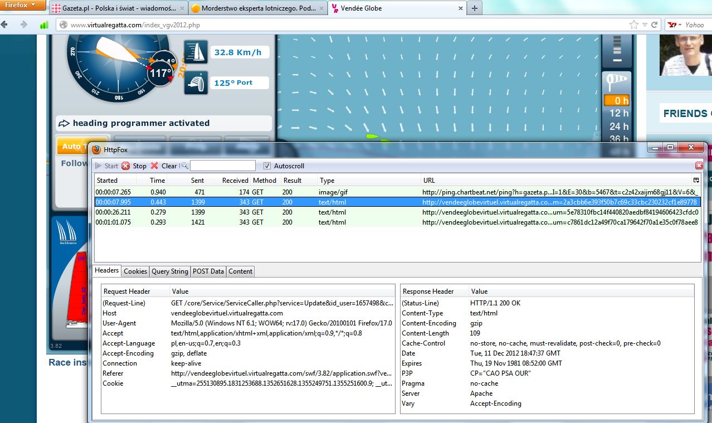The image size is (712, 423).
Task: Bookmark page with the star icon
Action: click(633, 25)
